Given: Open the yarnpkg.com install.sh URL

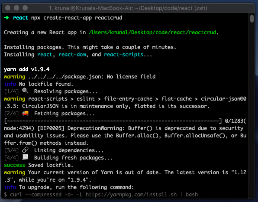Looking at the screenshot, I should (x=131, y=195).
